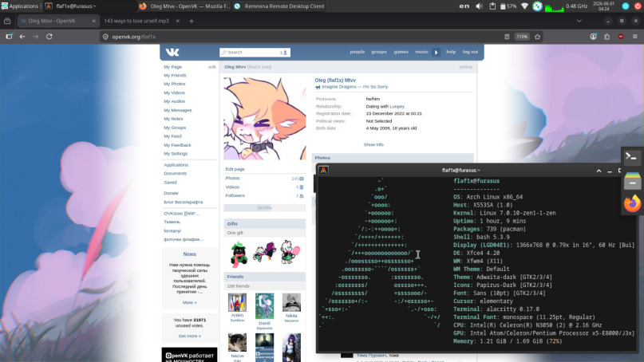Image resolution: width=644 pixels, height=362 pixels.
Task: Open the Firefox extensions puzzle icon
Action: [x=607, y=37]
